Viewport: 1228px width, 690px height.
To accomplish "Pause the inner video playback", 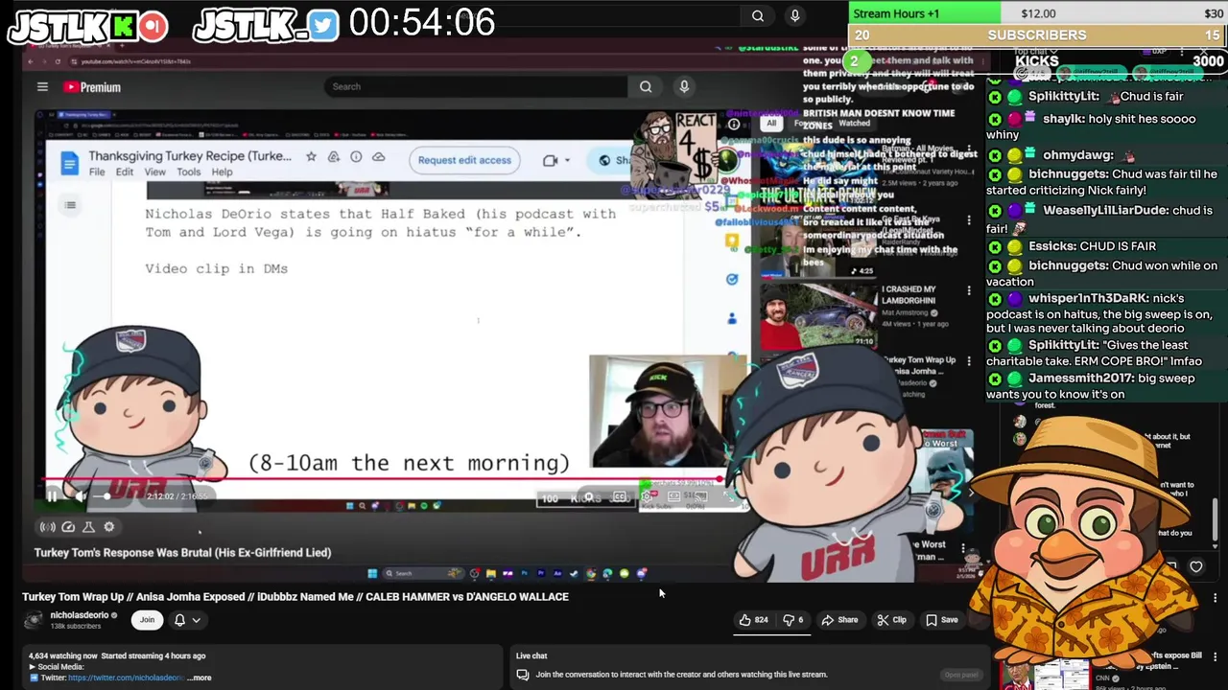I will click(52, 495).
